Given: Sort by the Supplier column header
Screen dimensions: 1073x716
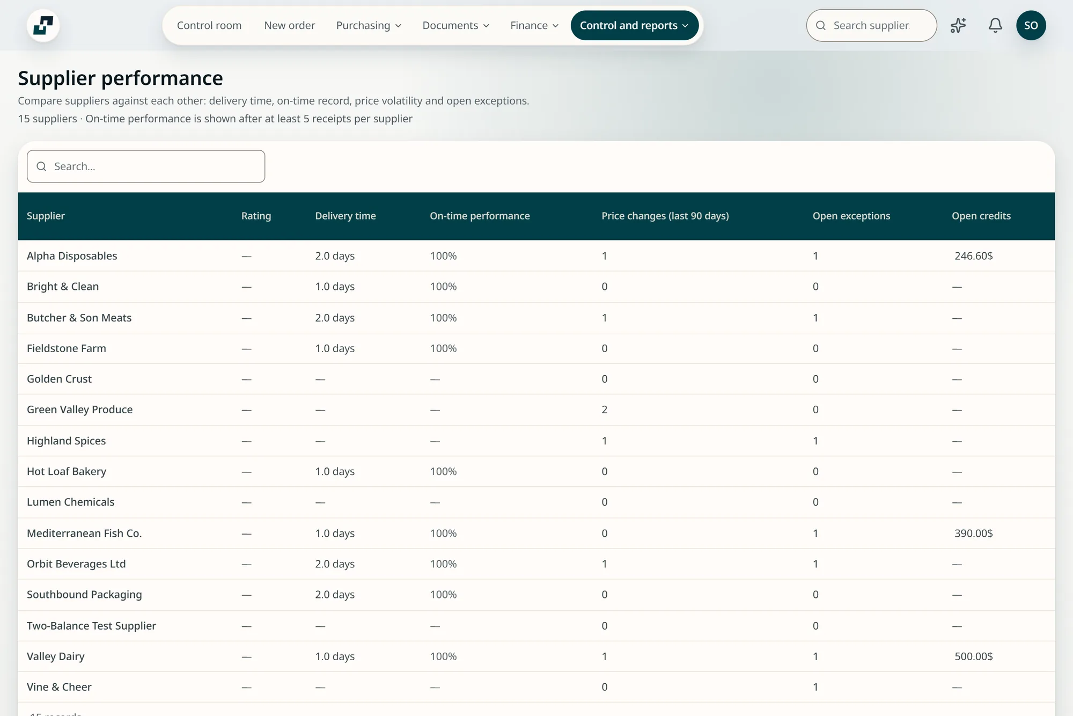Looking at the screenshot, I should pyautogui.click(x=46, y=216).
